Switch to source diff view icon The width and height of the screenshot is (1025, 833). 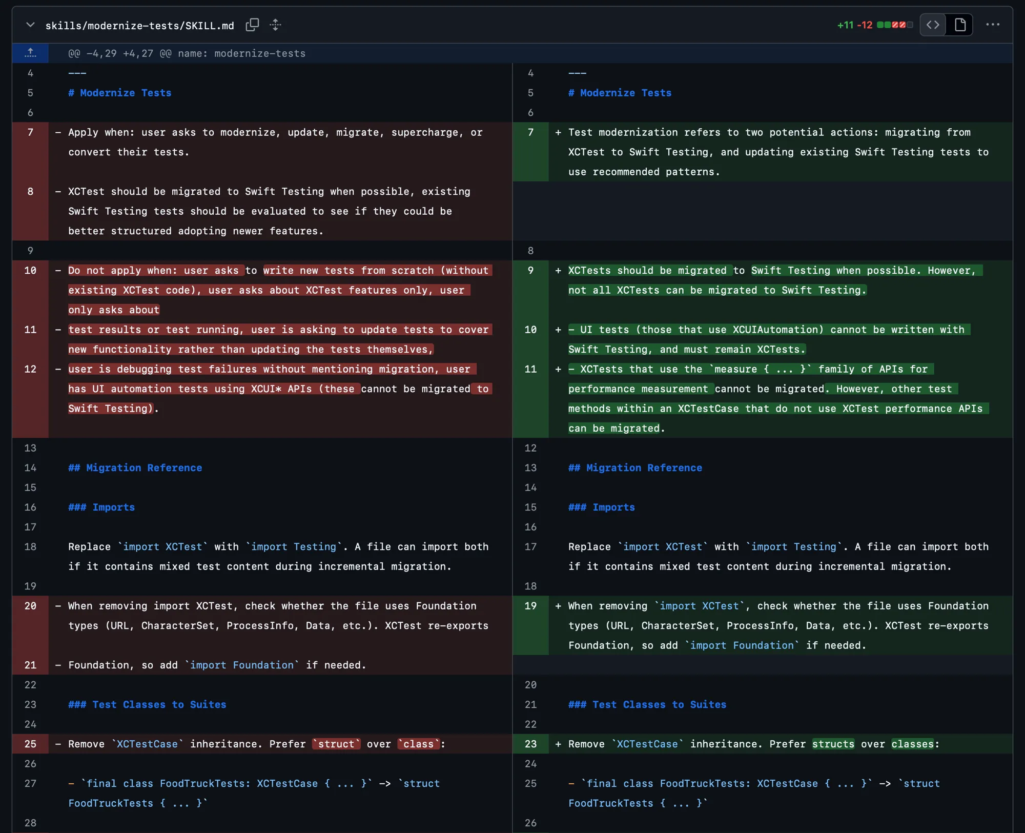click(933, 25)
